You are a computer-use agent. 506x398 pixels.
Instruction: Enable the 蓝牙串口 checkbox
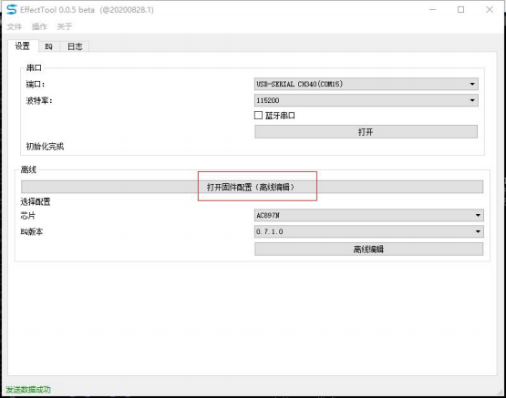tap(258, 116)
